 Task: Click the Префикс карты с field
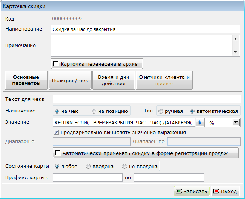(x=88, y=177)
